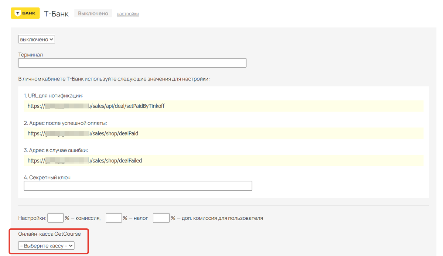This screenshot has width=443, height=256.
Task: Click the T-Банк yellow logo
Action: click(25, 13)
